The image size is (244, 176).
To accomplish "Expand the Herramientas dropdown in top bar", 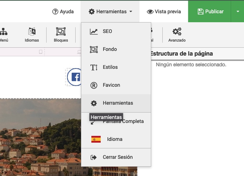I will click(x=110, y=11).
